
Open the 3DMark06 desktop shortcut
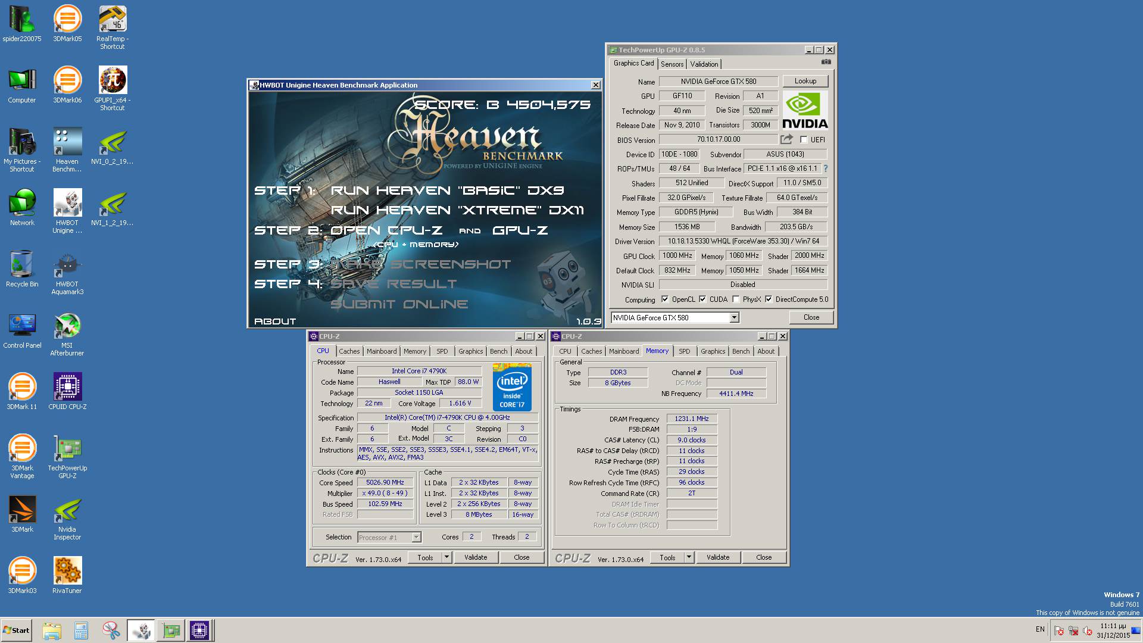(x=67, y=85)
